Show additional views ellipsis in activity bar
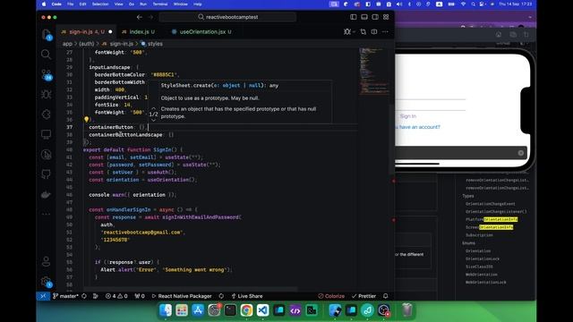 click(x=46, y=214)
